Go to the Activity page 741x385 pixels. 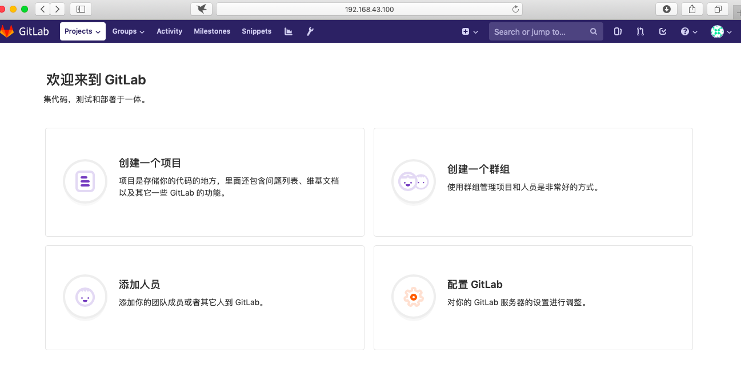170,31
